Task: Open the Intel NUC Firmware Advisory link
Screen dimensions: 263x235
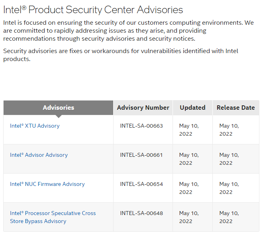Action: [x=47, y=184]
